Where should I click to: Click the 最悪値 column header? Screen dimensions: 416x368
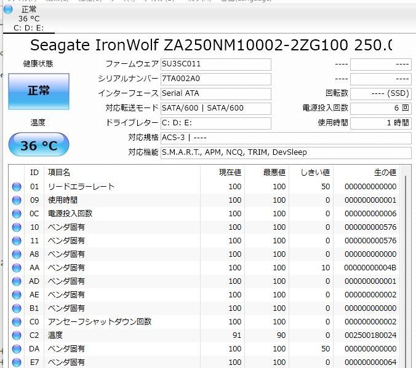(266, 173)
